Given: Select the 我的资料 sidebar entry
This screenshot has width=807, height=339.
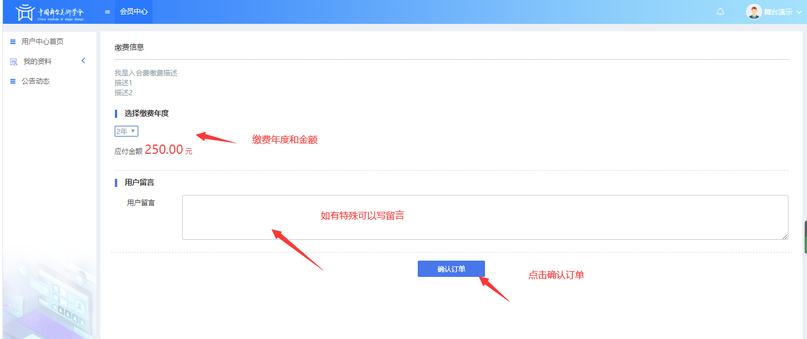Looking at the screenshot, I should (38, 62).
